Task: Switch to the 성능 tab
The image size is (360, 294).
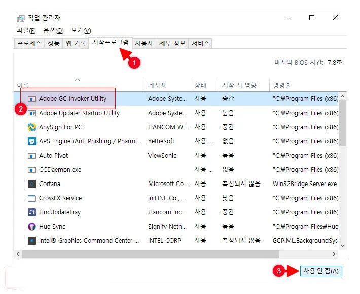Action: pos(54,43)
